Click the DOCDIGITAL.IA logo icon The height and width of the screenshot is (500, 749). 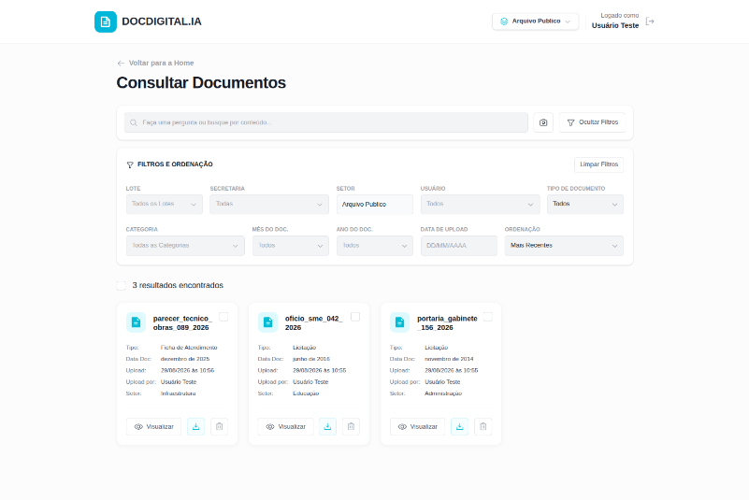coord(106,22)
